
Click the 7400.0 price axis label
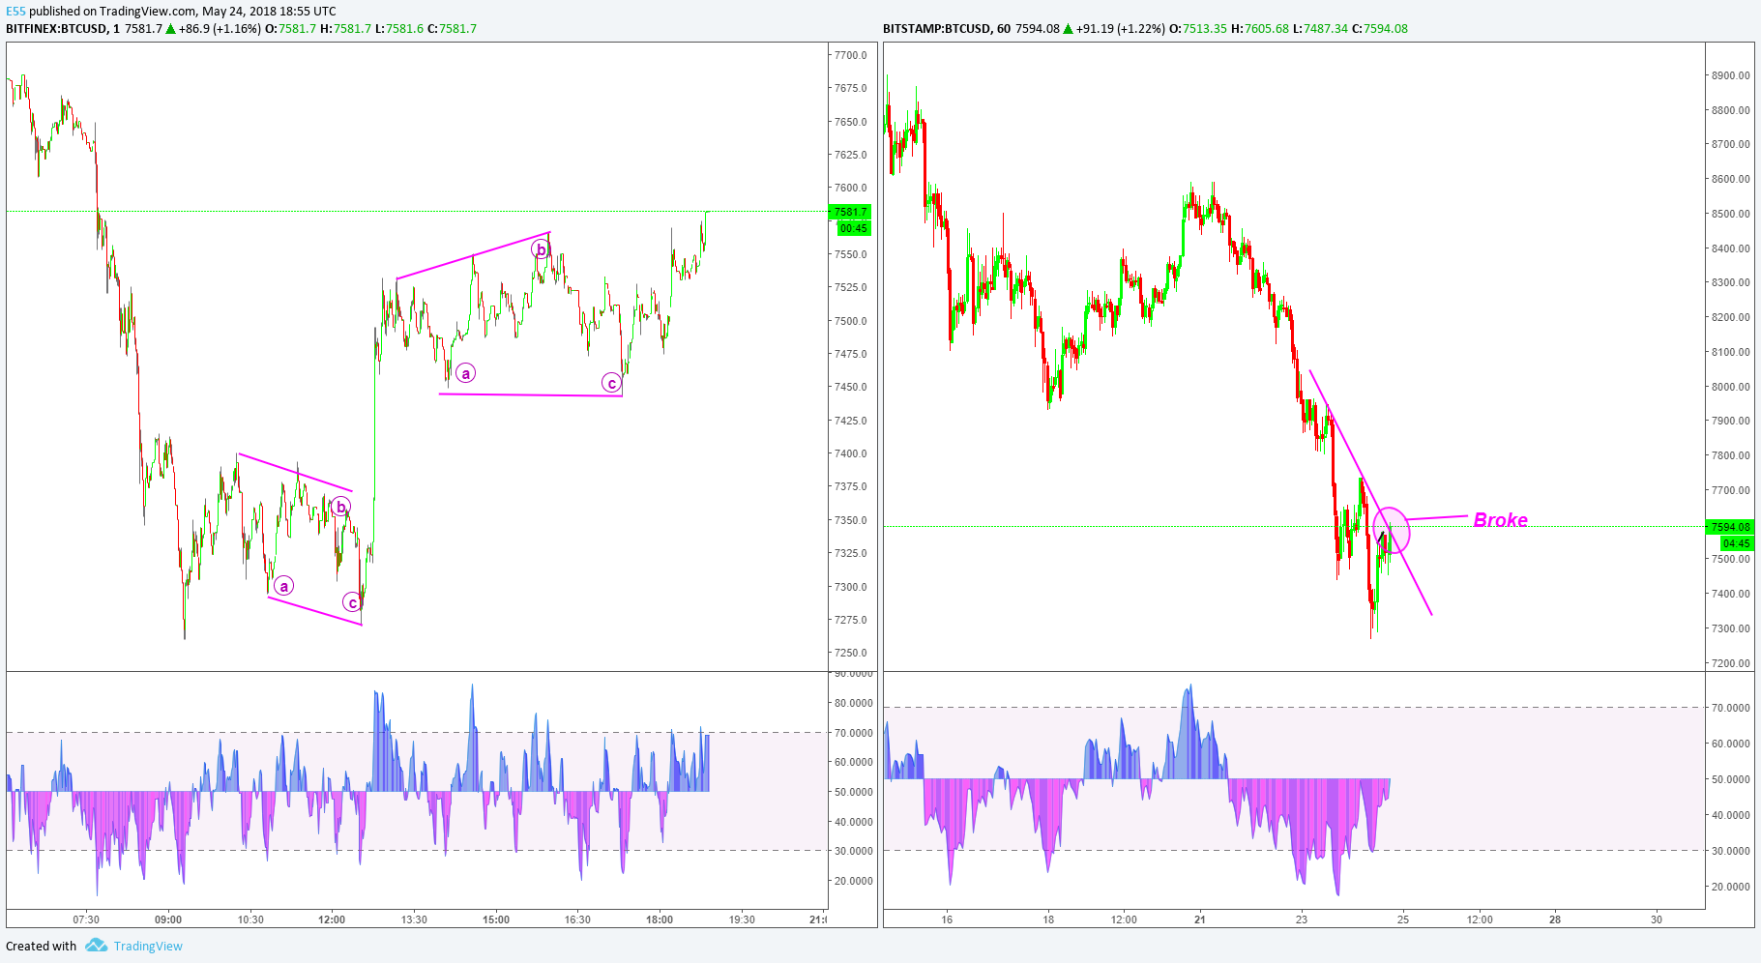[x=851, y=453]
